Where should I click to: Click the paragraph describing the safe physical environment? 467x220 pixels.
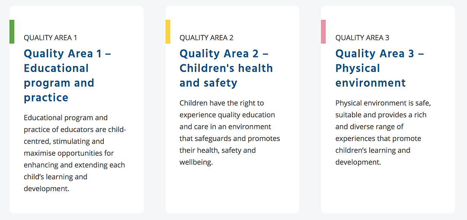click(x=383, y=132)
